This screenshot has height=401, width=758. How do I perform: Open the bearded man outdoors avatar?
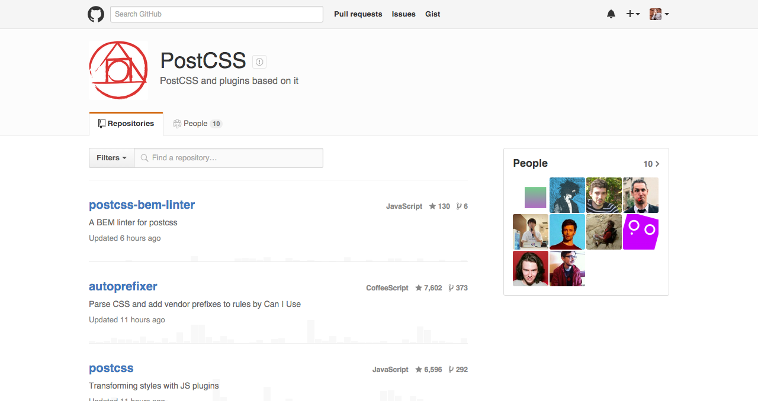604,195
